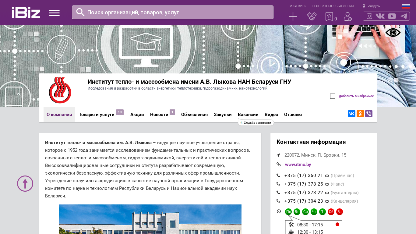
Task: Open the Instagram social link
Action: click(369, 16)
